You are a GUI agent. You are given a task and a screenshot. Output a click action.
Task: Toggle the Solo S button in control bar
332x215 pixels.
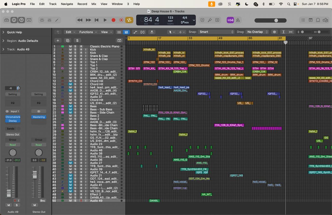tap(217, 20)
